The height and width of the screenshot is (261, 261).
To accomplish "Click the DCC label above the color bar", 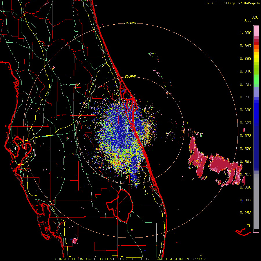I will [255, 17].
